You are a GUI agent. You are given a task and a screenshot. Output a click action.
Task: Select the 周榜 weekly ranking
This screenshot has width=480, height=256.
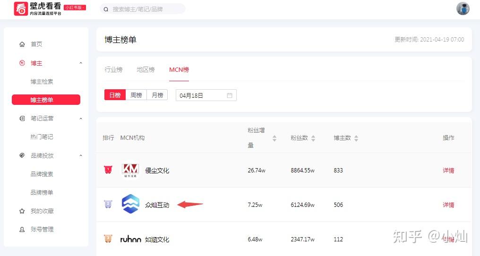136,95
